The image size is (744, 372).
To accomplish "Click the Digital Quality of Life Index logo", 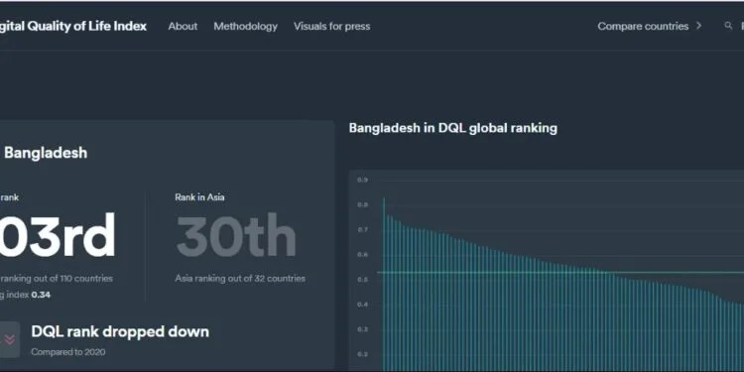I will click(x=72, y=26).
